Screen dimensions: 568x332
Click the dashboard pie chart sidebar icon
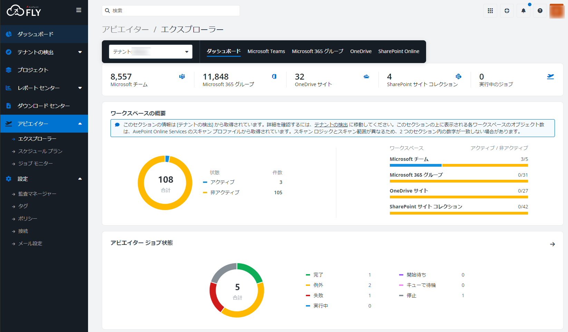pos(9,34)
